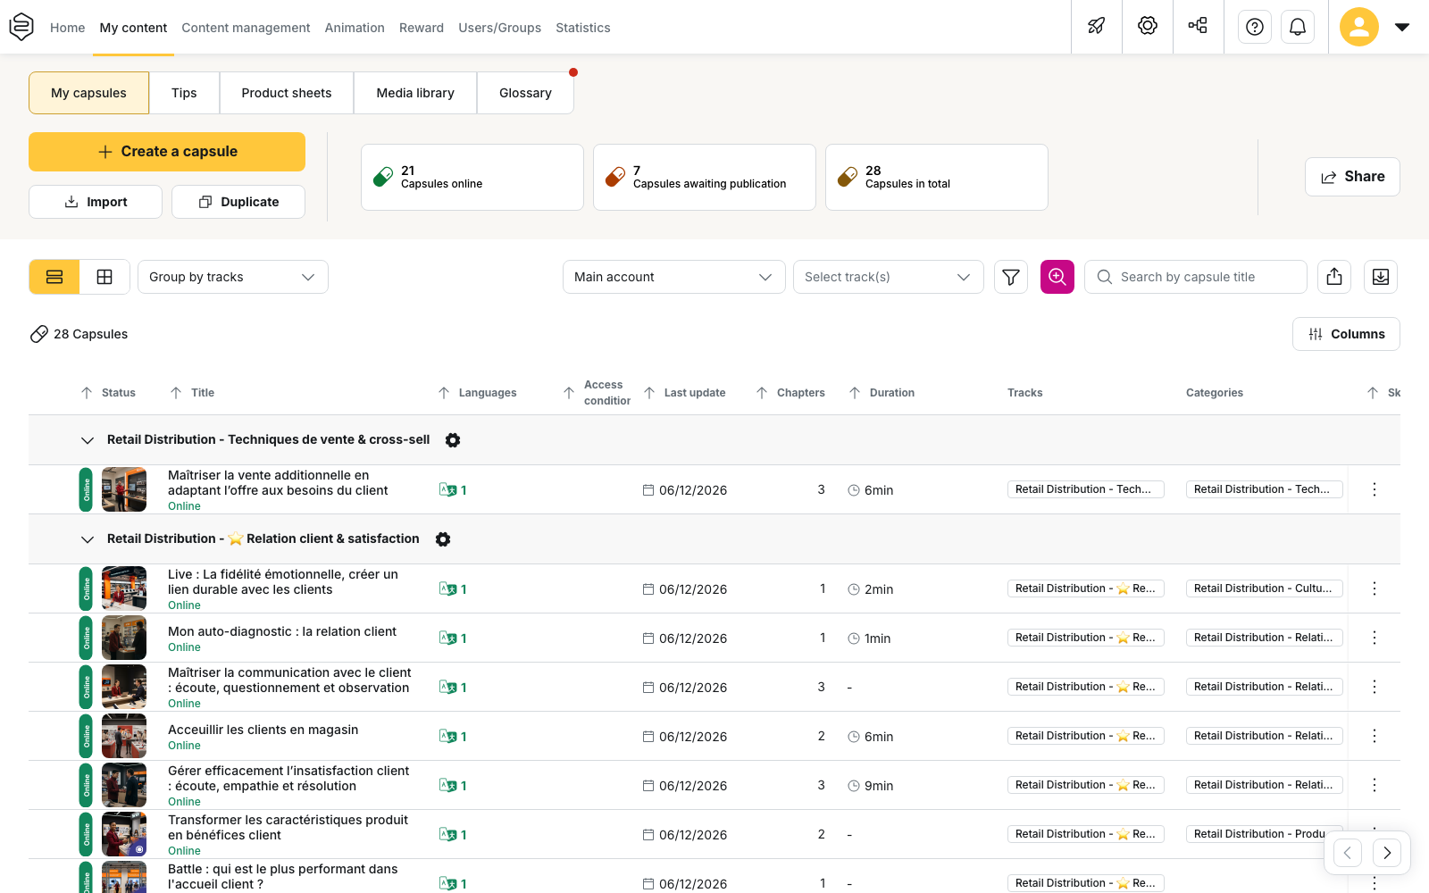Select My capsules tab
Image resolution: width=1429 pixels, height=893 pixels.
(x=88, y=93)
